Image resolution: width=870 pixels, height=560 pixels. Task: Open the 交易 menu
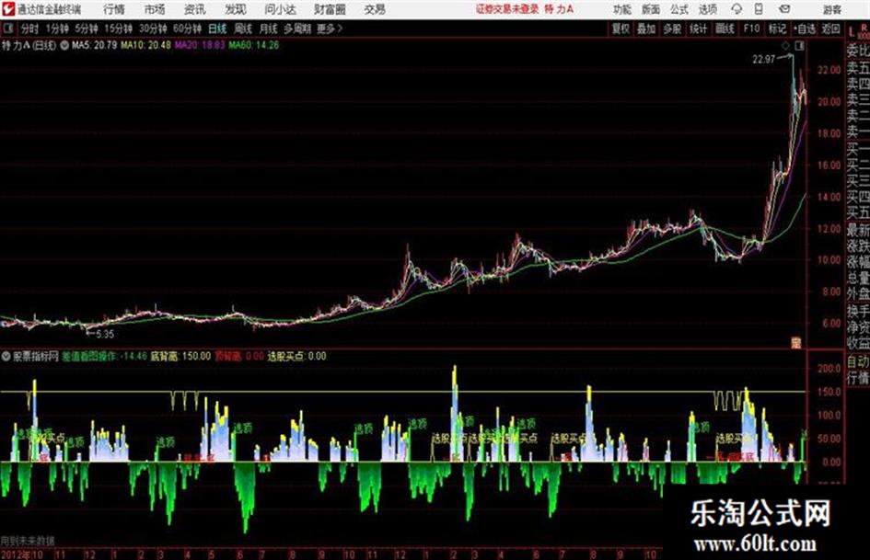coord(375,9)
